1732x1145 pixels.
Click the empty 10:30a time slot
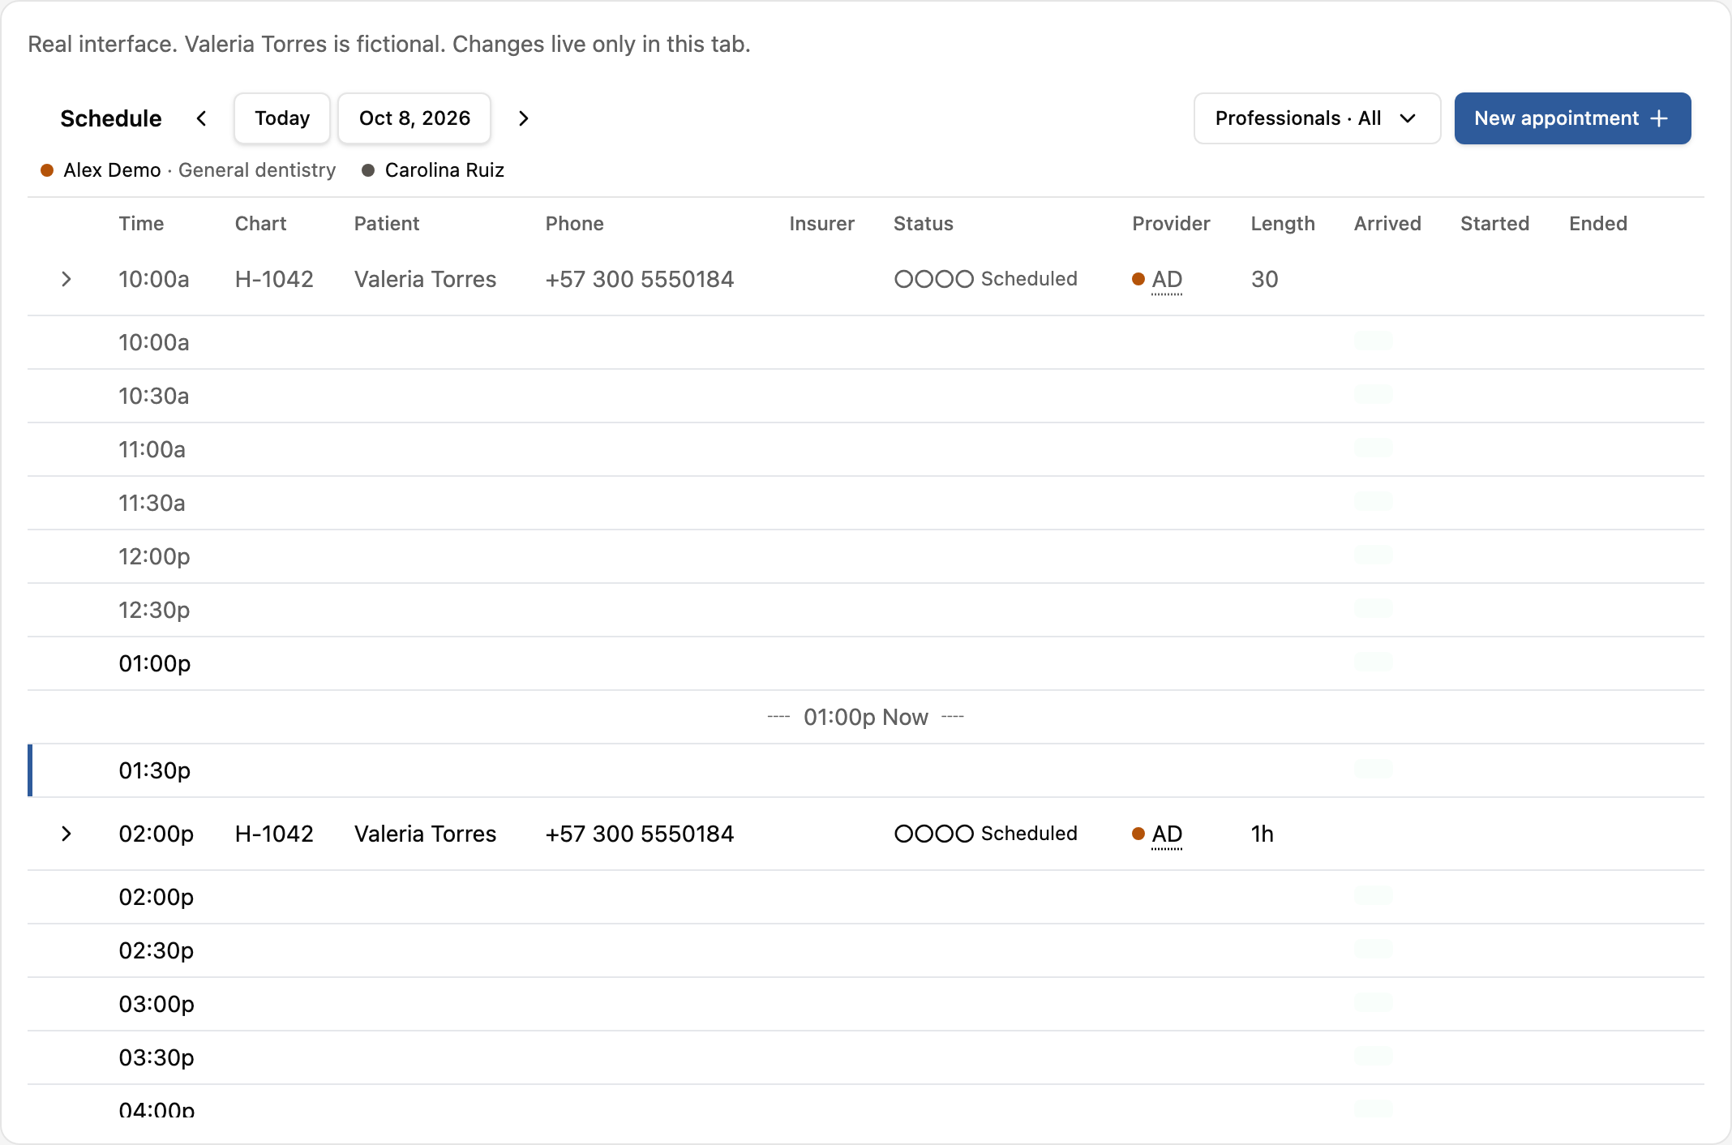pyautogui.click(x=866, y=396)
